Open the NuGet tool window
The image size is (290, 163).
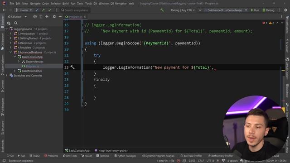click(x=87, y=156)
